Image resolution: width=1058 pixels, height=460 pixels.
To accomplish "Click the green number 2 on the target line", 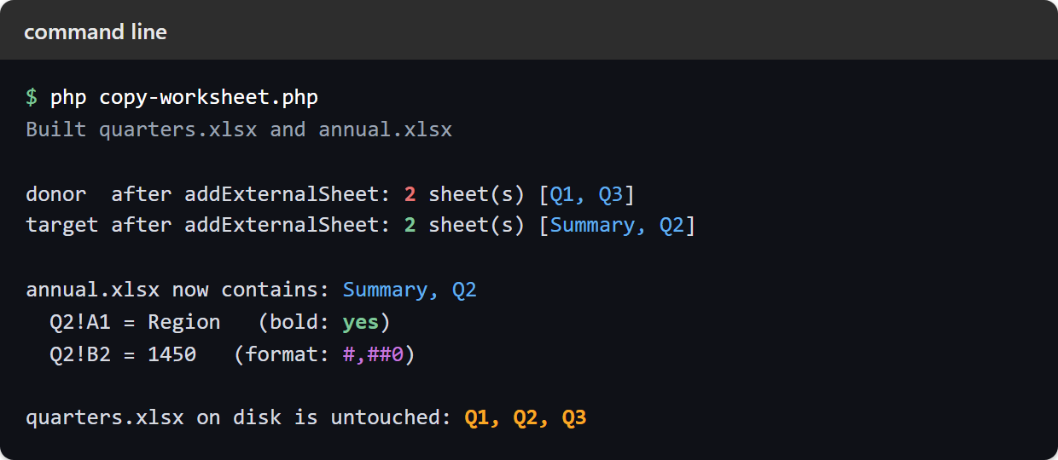I will [410, 226].
